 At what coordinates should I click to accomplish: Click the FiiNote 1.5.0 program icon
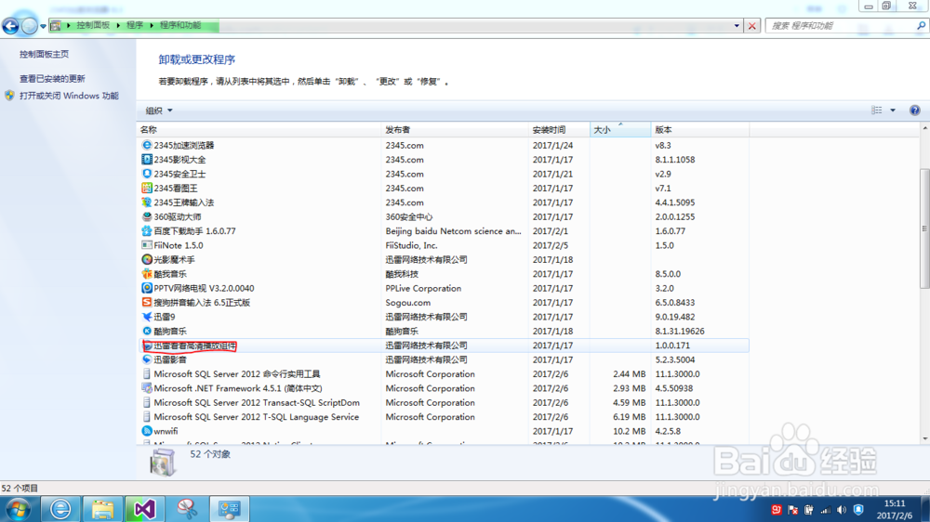pos(147,245)
